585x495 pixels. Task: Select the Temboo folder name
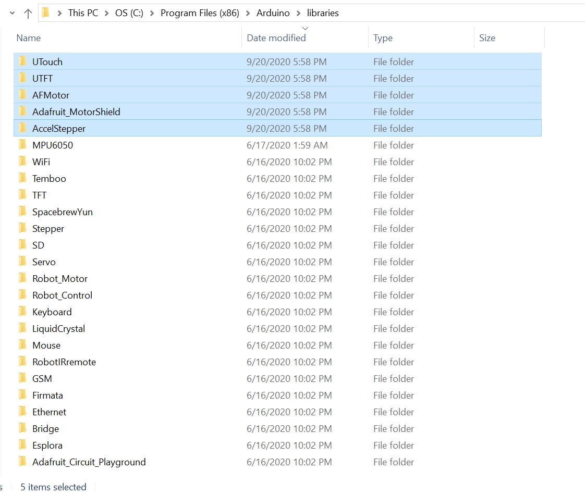pyautogui.click(x=49, y=179)
